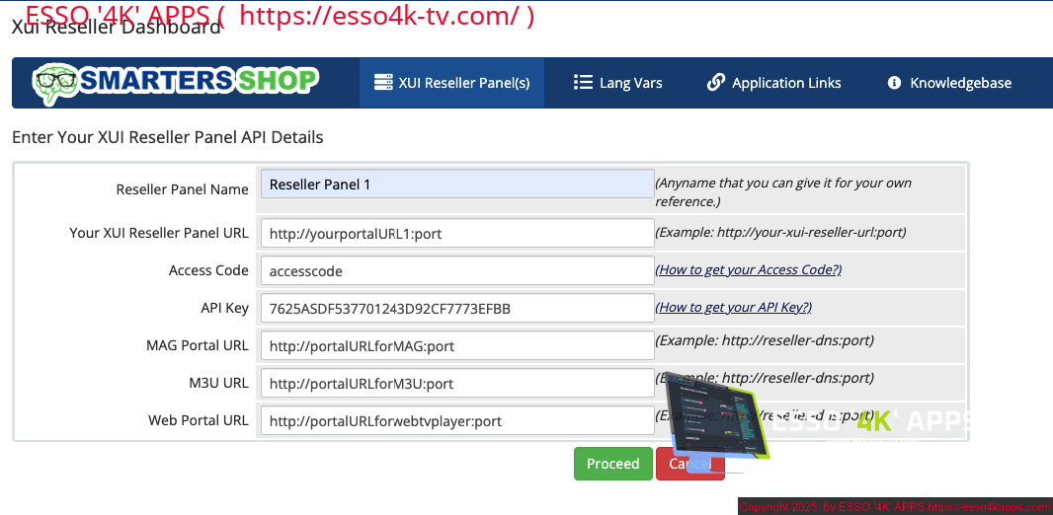Click the 'Anyname that you can give it' note
This screenshot has height=515, width=1053.
pos(783,191)
